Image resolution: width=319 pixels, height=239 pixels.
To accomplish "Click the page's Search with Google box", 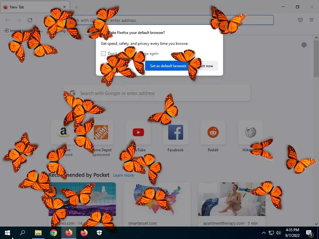I will pyautogui.click(x=157, y=93).
